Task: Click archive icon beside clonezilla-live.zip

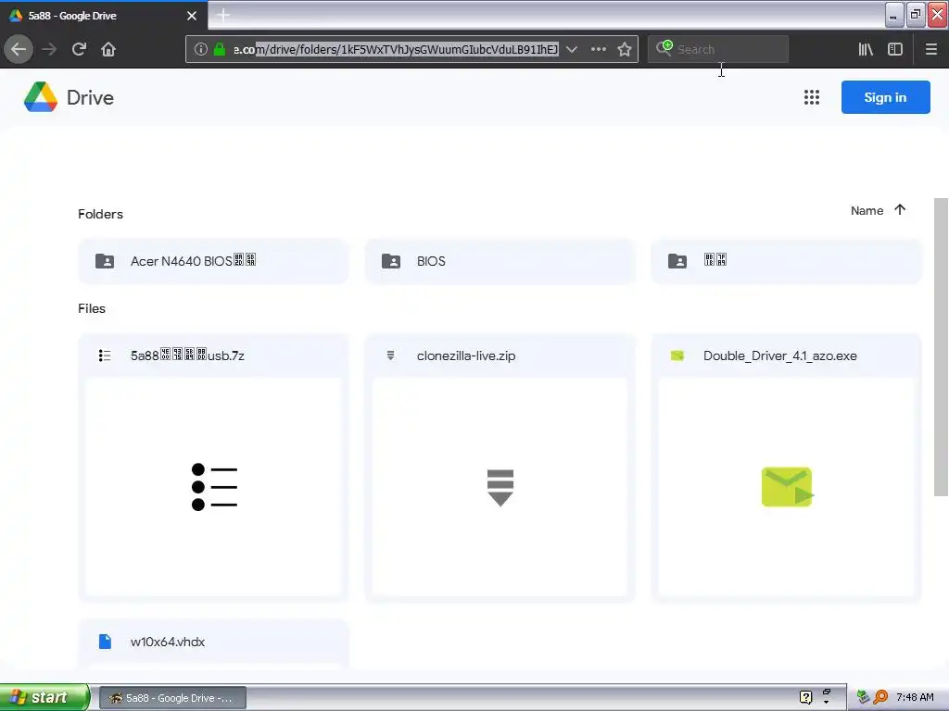Action: tap(391, 355)
